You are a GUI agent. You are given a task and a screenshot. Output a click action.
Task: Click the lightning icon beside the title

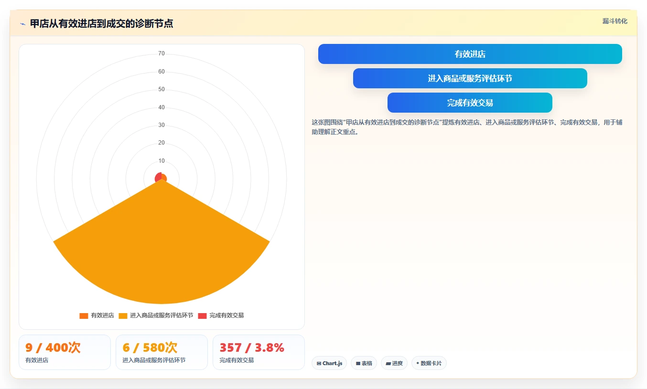[22, 24]
